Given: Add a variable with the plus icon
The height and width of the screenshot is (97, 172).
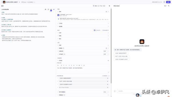Looking at the screenshot, I should tap(108, 45).
